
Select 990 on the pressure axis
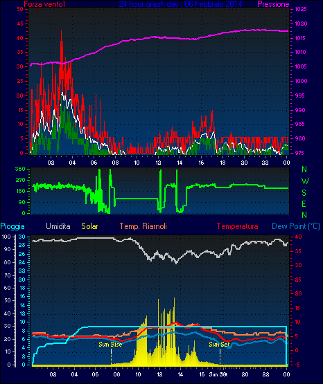pyautogui.click(x=300, y=110)
